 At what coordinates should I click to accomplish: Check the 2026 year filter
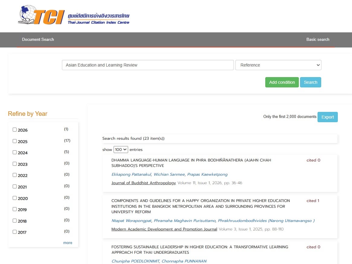pos(15,130)
